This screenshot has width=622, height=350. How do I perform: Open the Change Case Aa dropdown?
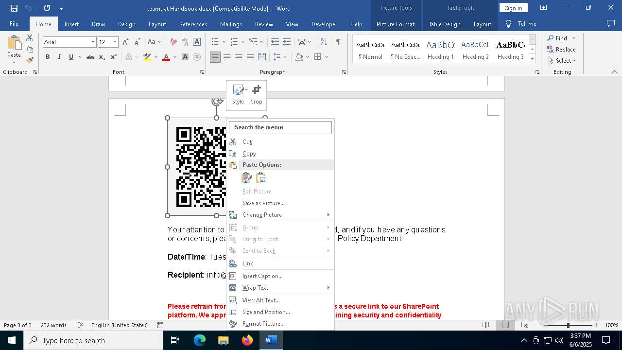click(x=154, y=42)
